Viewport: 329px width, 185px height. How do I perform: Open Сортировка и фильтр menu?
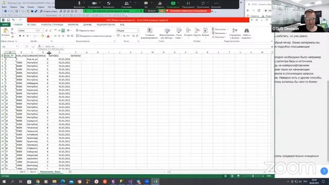(235, 33)
